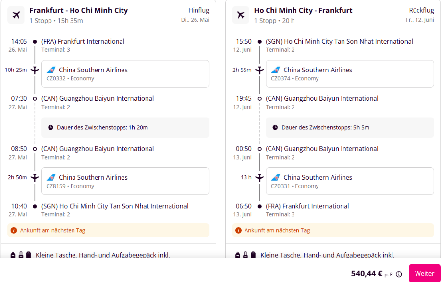Click China Southern logo for flight CZ8159

tap(51, 178)
